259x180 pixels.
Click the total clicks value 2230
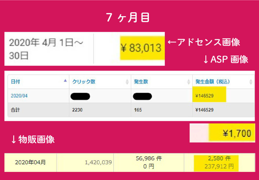pos(77,110)
